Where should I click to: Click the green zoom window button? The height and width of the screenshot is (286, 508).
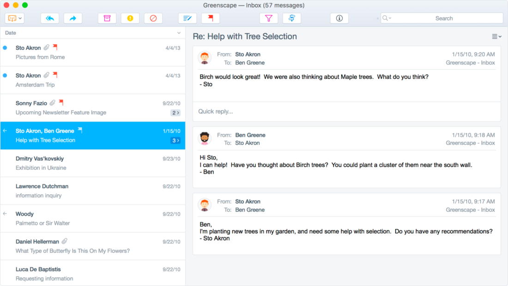click(x=25, y=5)
